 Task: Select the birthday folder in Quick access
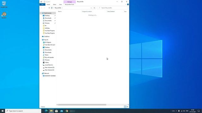click(47, 28)
